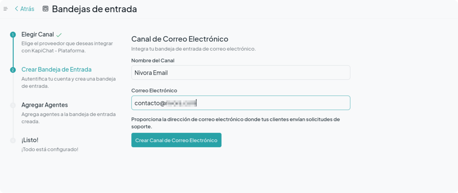458x193 pixels.
Task: Click the Correo Electrónico label
Action: tap(154, 90)
